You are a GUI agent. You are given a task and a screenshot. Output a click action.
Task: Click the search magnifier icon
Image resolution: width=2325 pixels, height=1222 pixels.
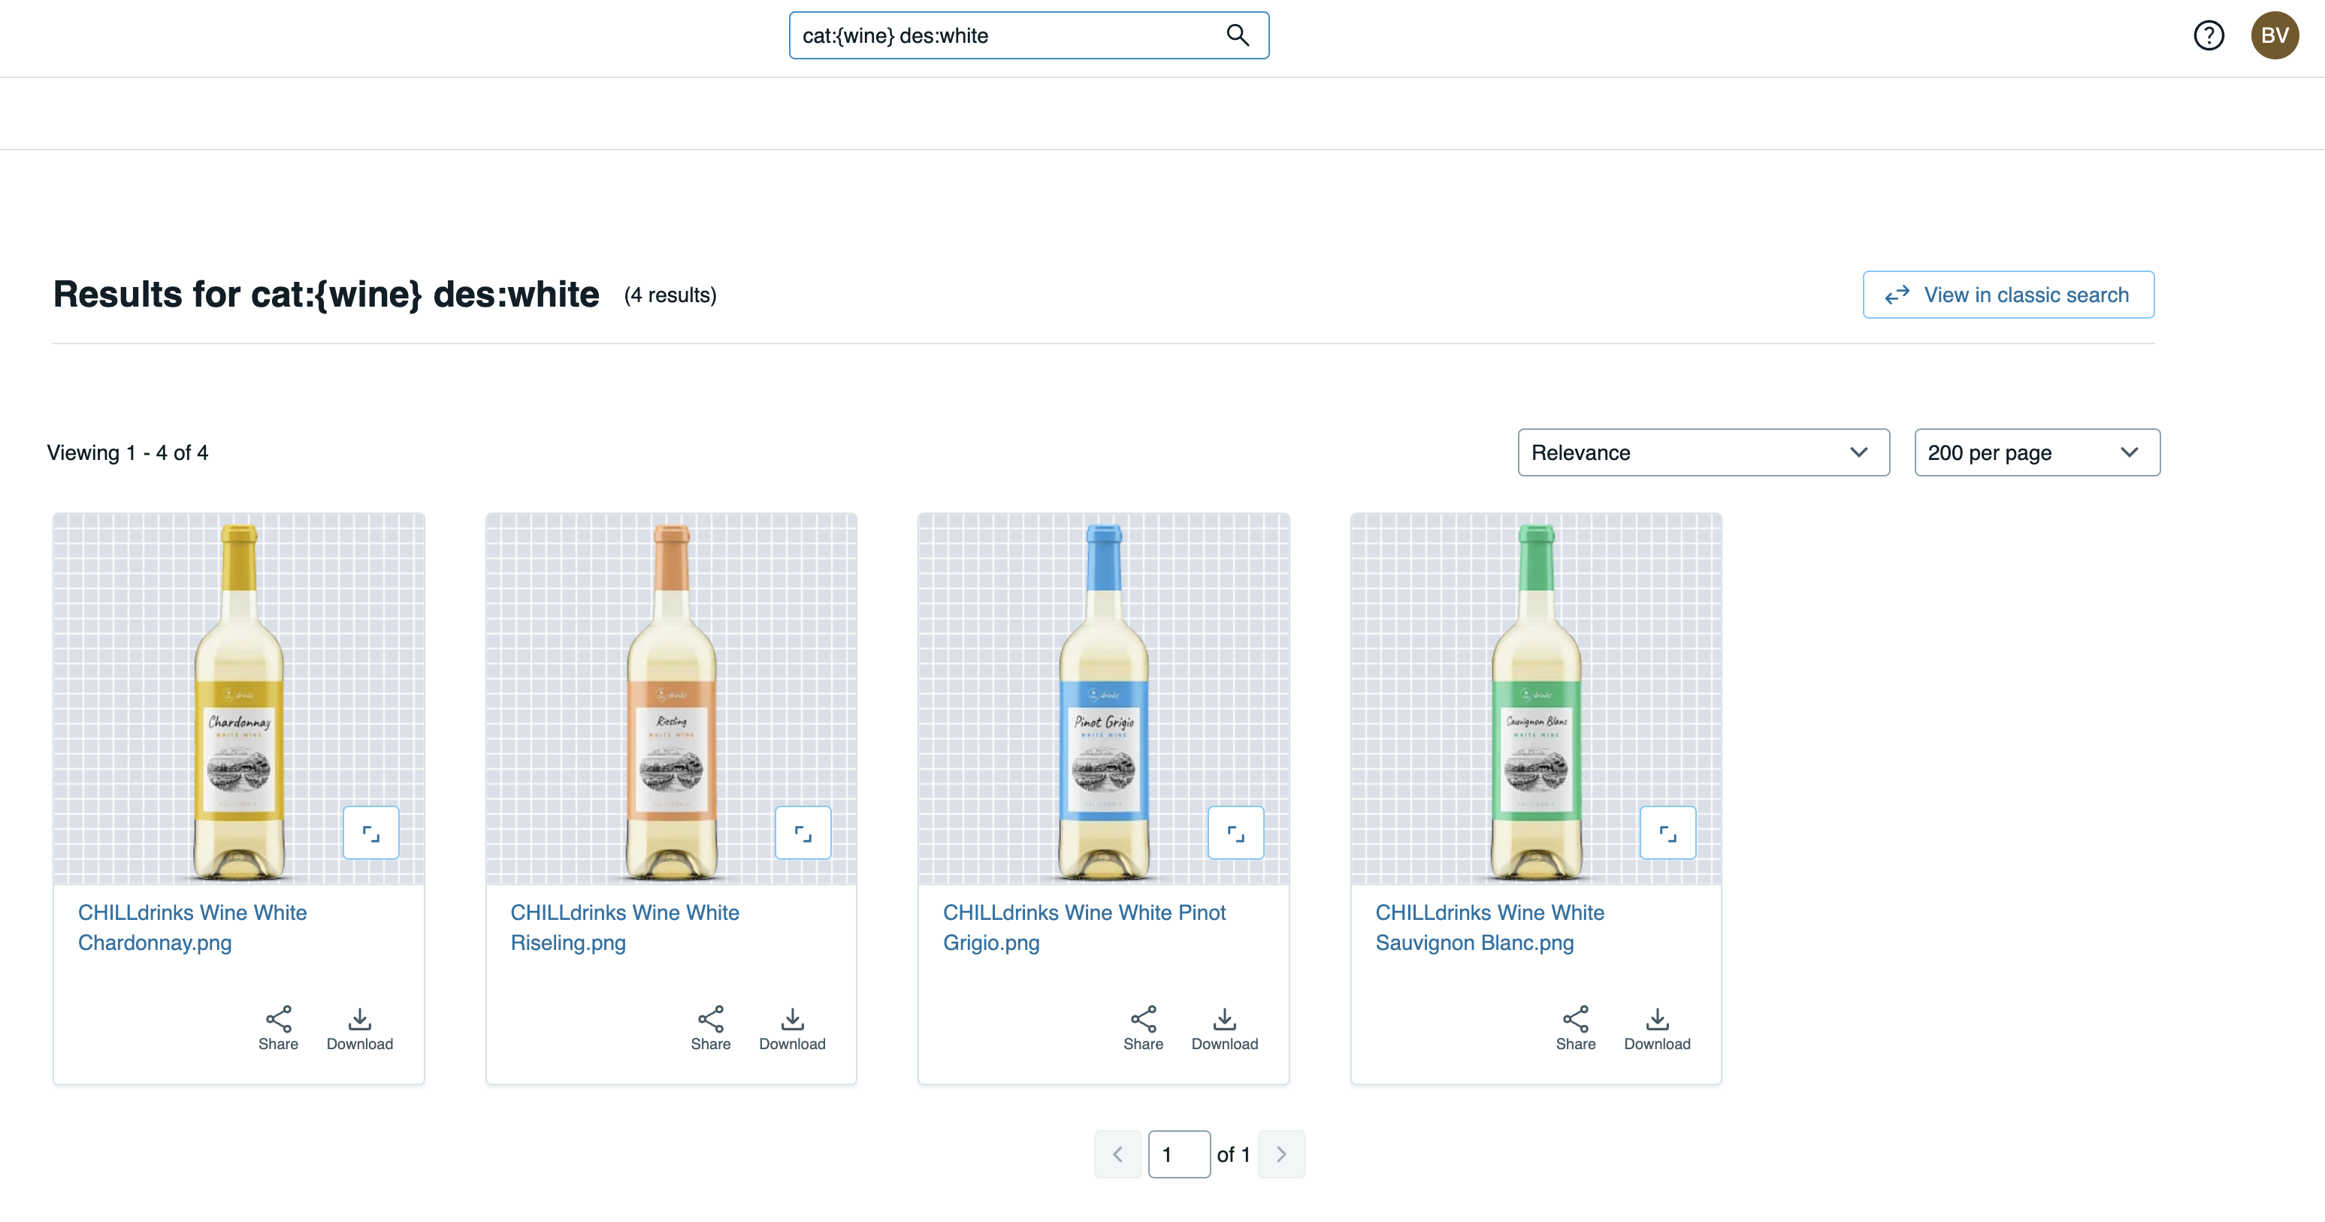(x=1238, y=35)
